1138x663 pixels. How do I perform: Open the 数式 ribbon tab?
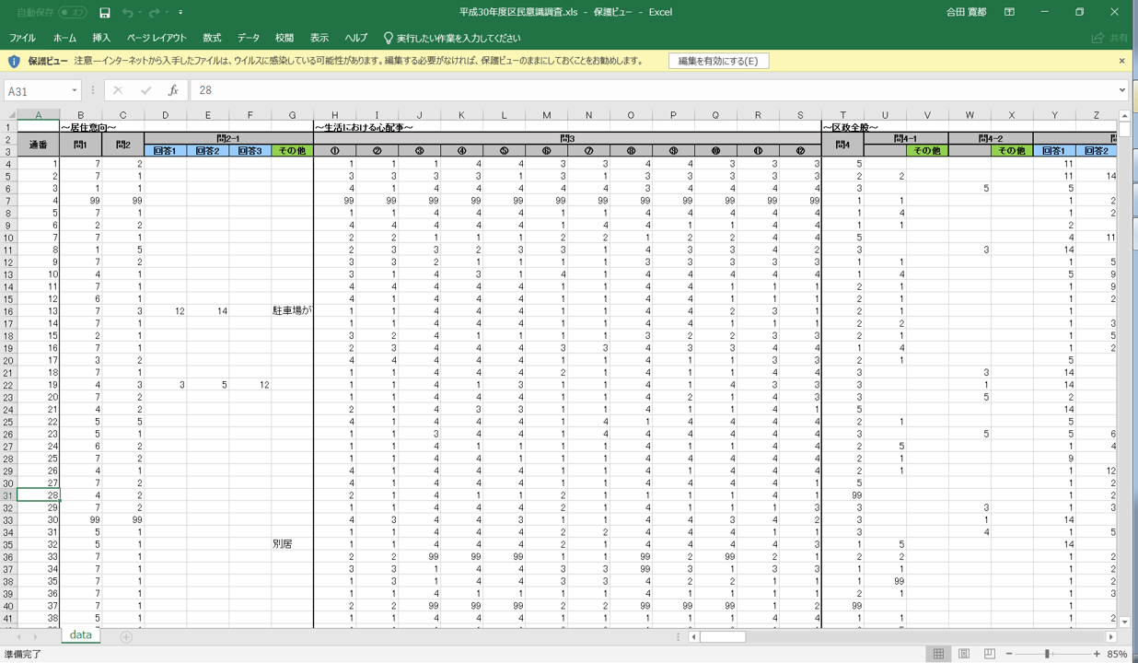(x=212, y=38)
